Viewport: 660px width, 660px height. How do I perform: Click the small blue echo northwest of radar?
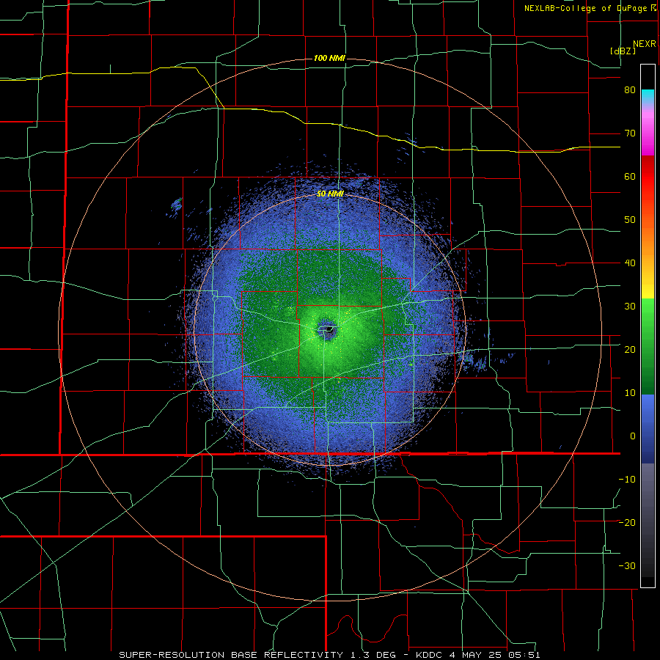176,205
